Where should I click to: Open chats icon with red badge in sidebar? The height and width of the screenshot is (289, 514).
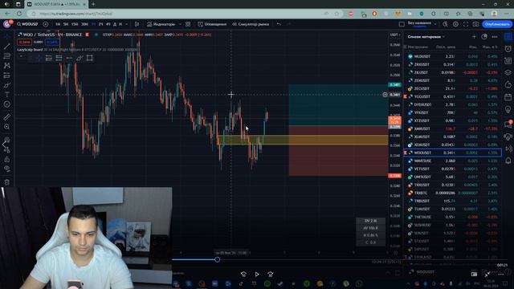pyautogui.click(x=508, y=124)
